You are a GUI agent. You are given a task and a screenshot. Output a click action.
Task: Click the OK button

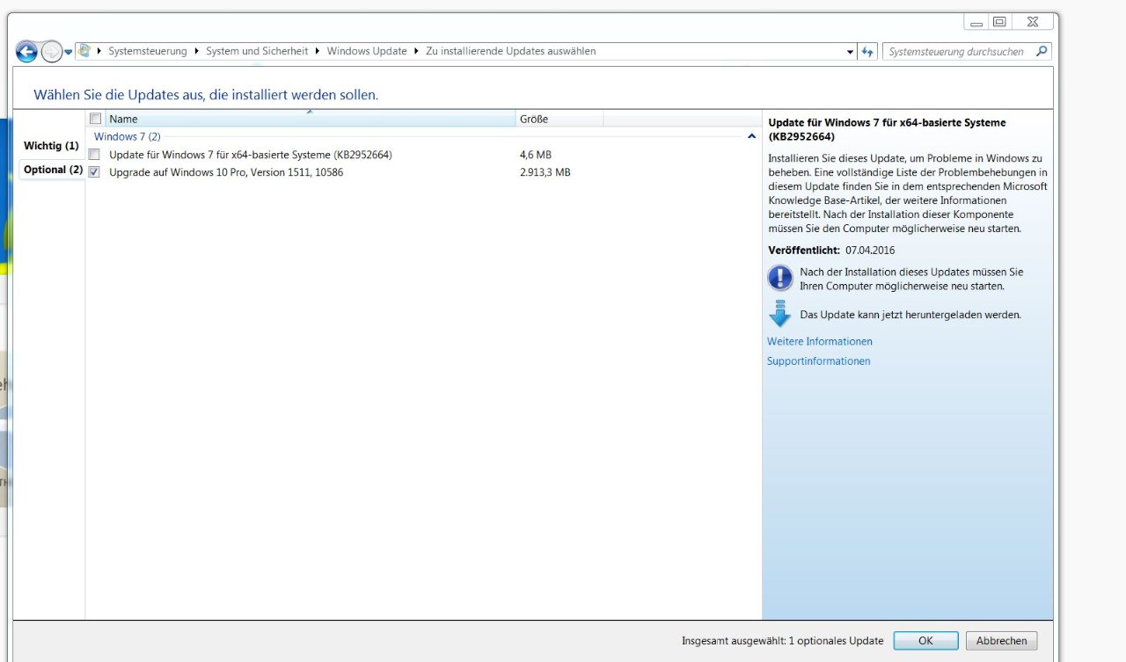tap(925, 641)
